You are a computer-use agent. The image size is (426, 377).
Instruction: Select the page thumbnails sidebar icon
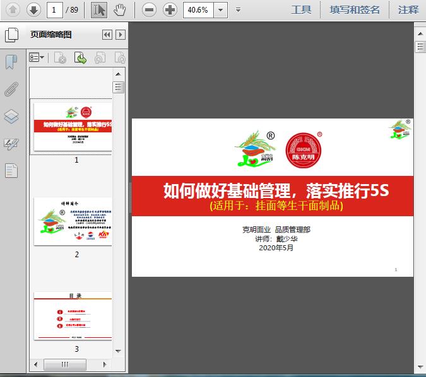pos(12,35)
